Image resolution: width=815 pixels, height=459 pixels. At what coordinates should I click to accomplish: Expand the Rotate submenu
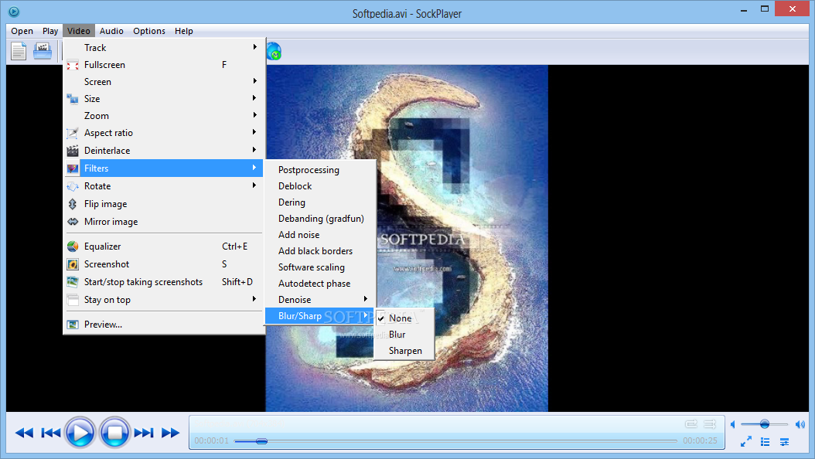pyautogui.click(x=164, y=186)
